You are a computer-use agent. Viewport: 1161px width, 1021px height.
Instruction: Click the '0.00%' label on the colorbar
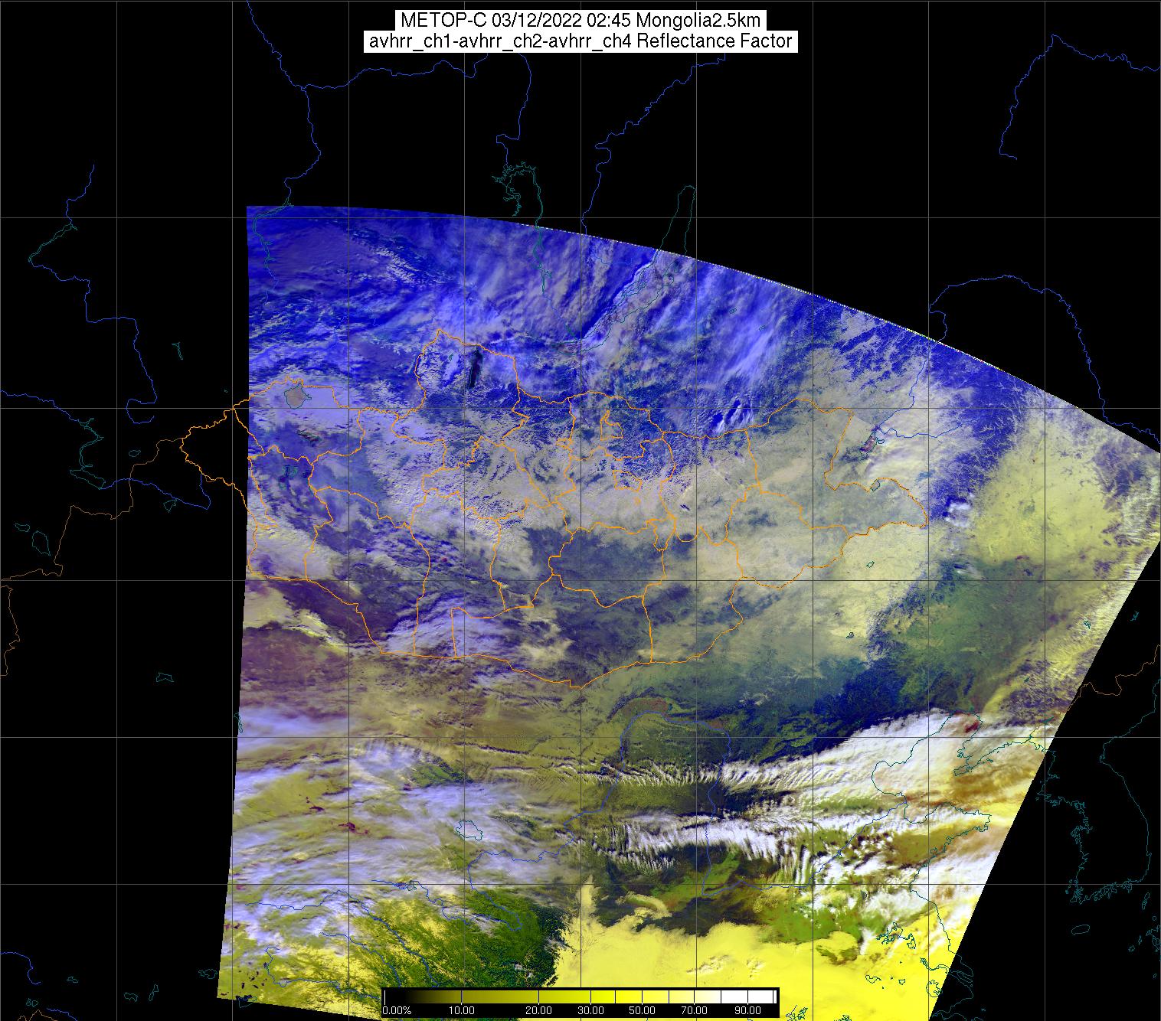pos(397,1010)
